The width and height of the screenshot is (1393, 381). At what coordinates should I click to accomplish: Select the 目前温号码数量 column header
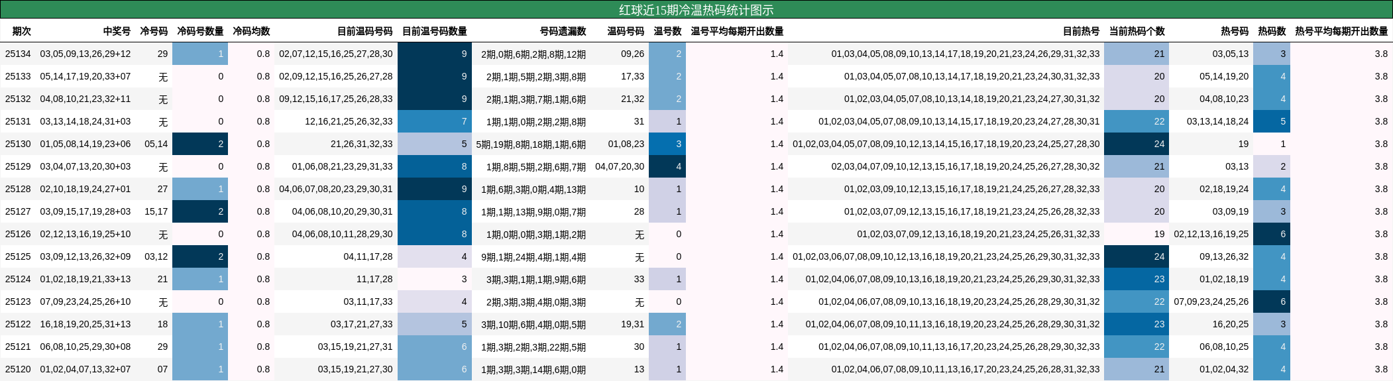(x=435, y=31)
